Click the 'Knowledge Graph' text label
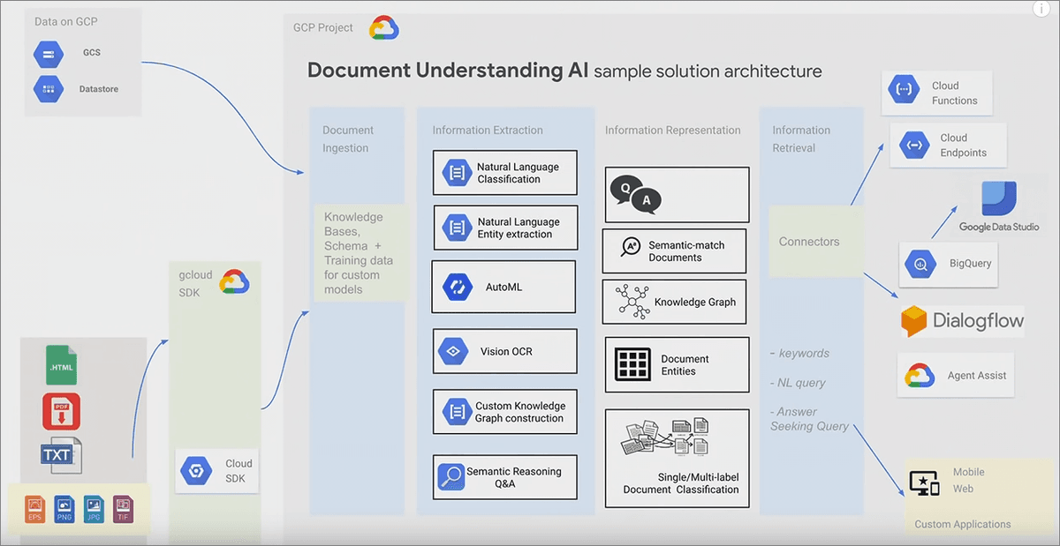Image resolution: width=1060 pixels, height=546 pixels. pyautogui.click(x=695, y=303)
